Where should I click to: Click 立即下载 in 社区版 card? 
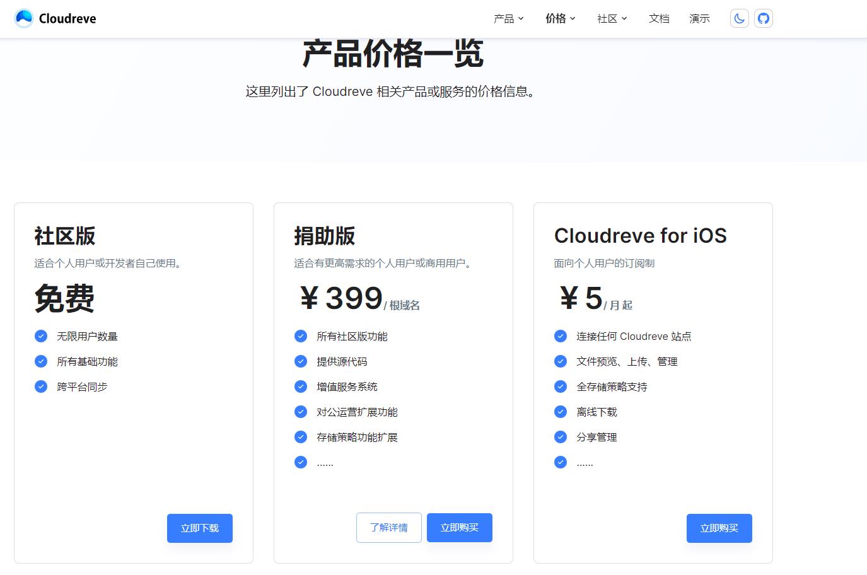[200, 528]
